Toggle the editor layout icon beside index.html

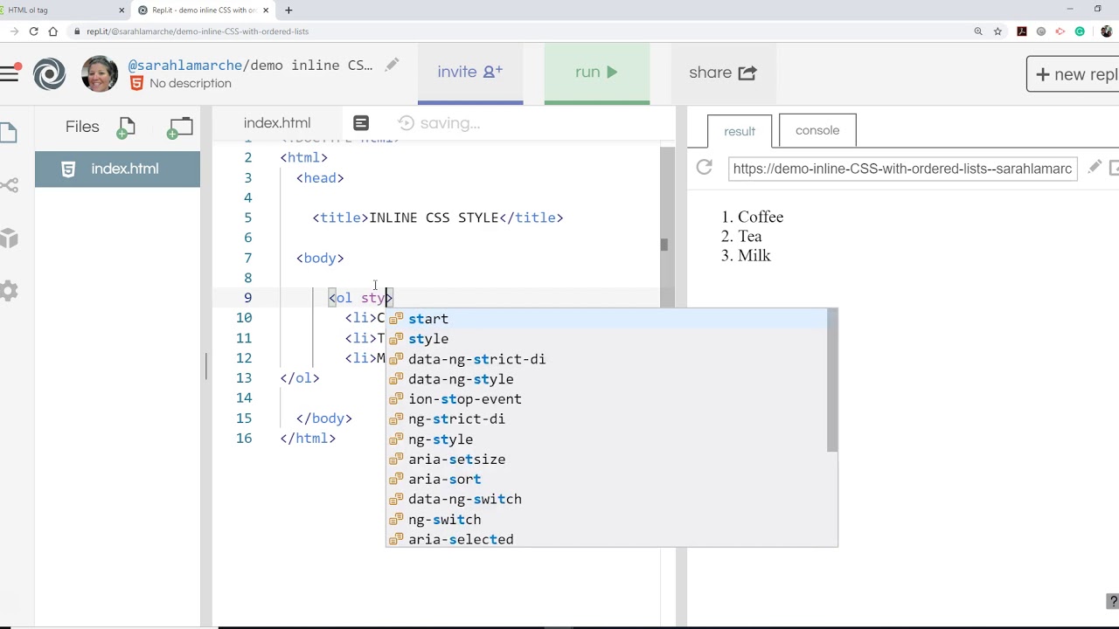tap(361, 123)
